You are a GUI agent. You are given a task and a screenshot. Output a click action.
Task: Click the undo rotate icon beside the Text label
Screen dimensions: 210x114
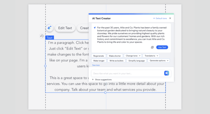coord(42,36)
